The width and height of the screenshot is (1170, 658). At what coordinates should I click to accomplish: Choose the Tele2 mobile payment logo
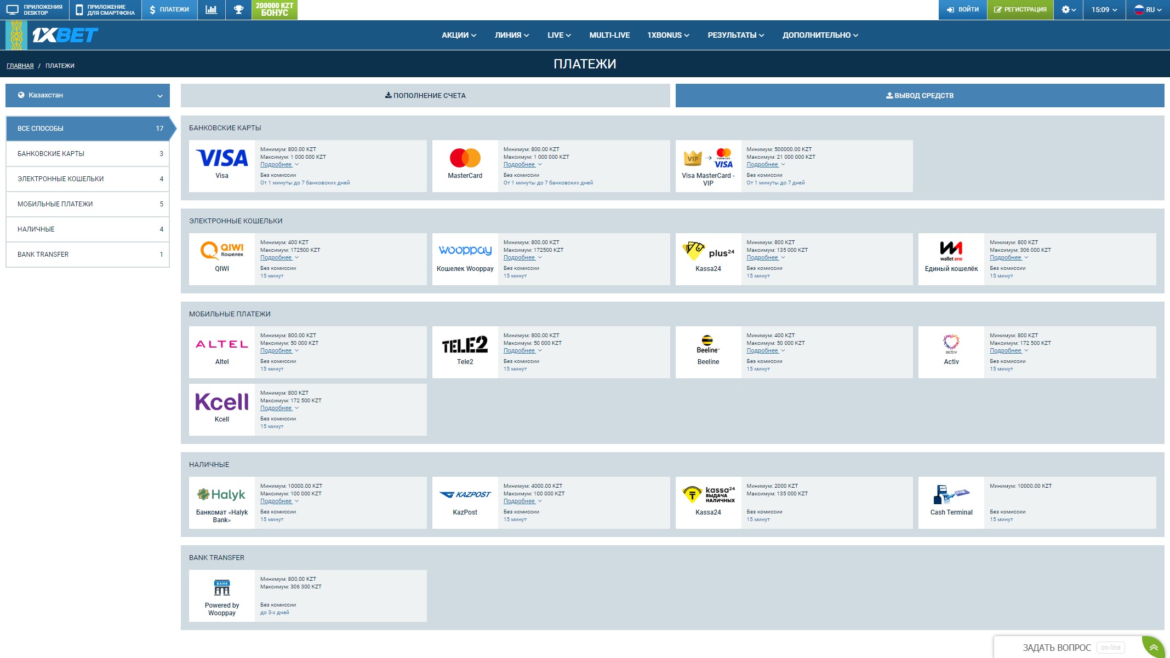coord(465,344)
